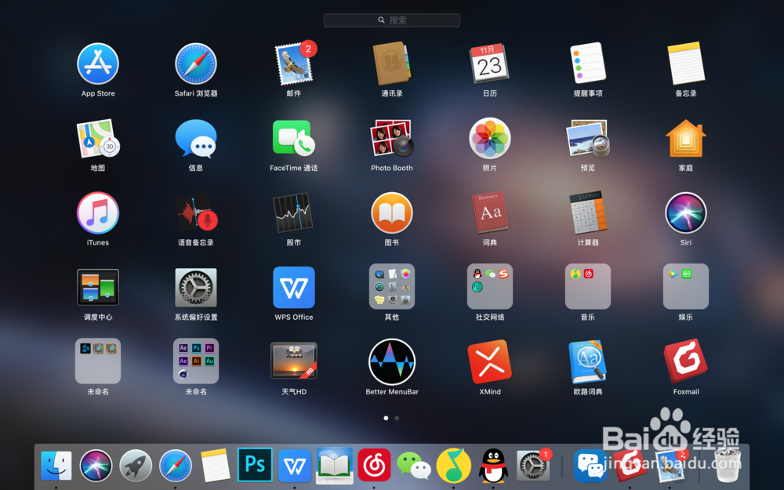Launch 天气HD weather app

[x=294, y=361]
